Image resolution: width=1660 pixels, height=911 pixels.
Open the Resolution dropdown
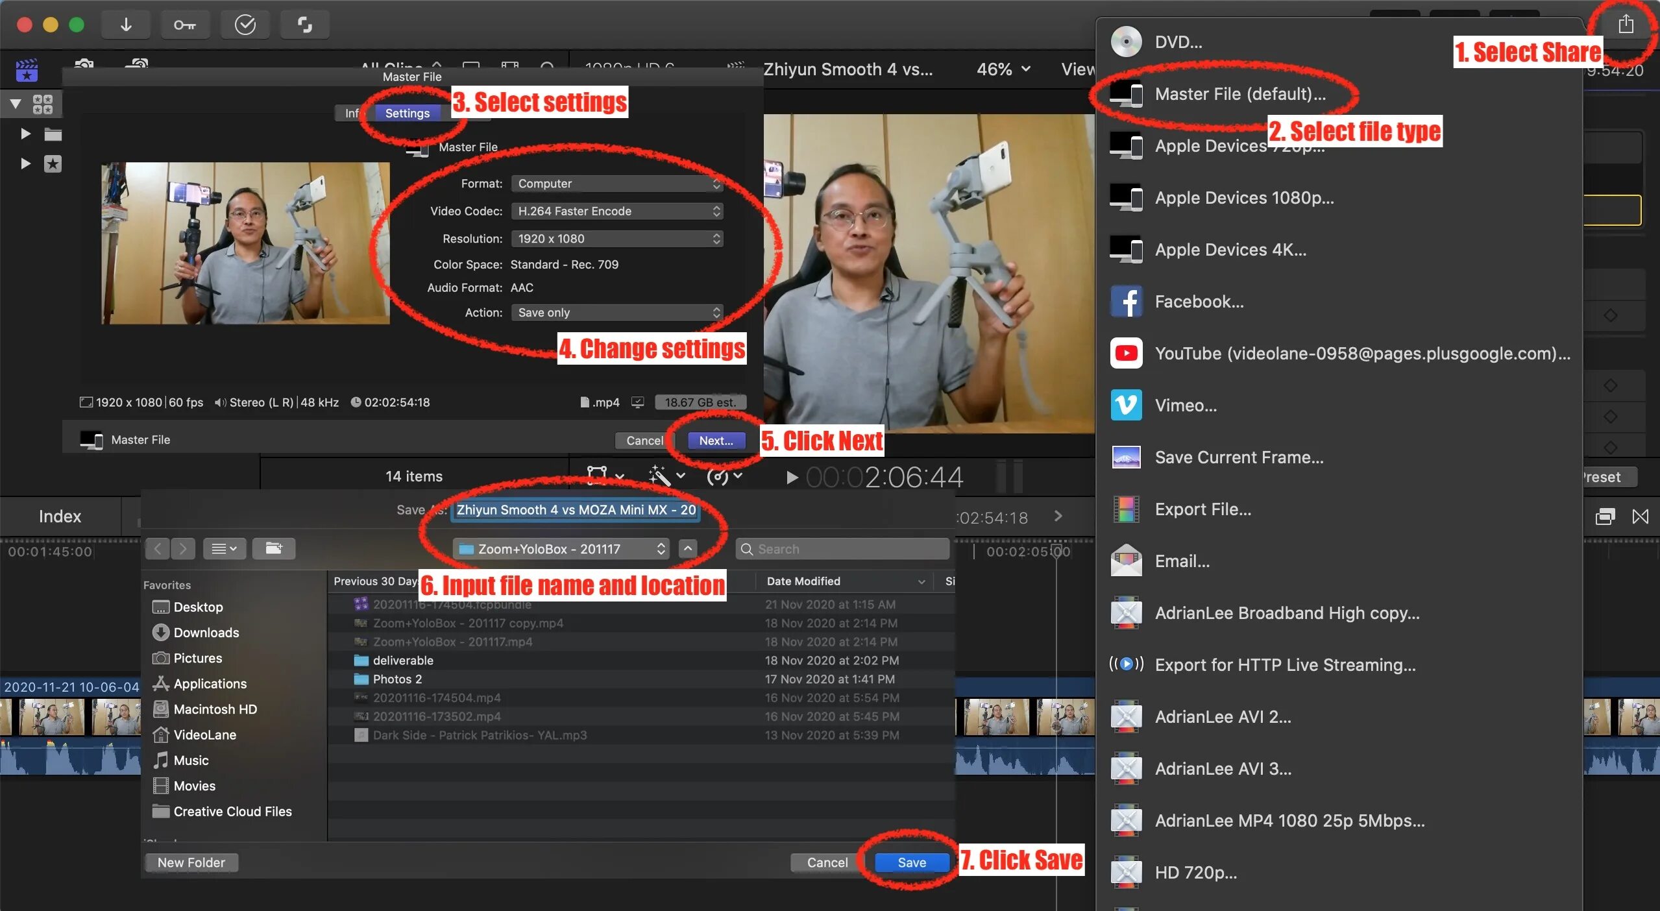point(616,239)
